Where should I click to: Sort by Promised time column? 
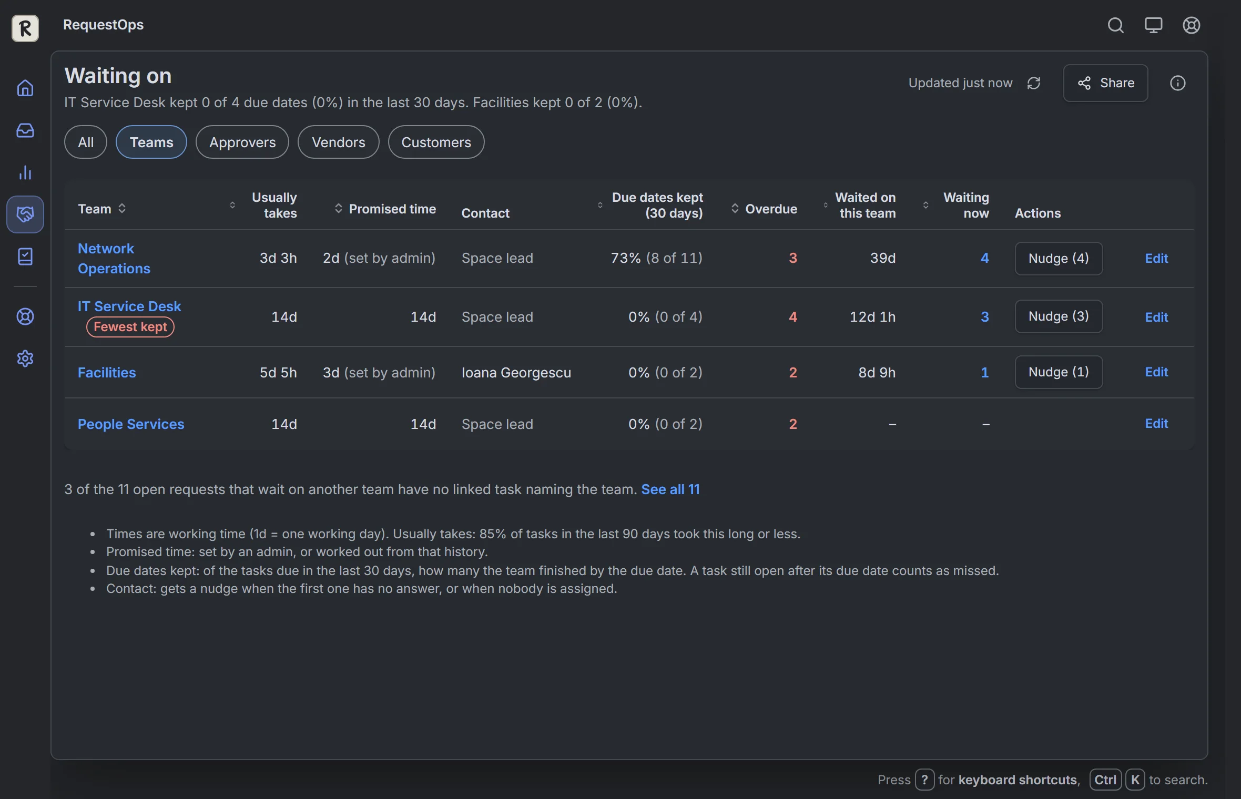(385, 209)
